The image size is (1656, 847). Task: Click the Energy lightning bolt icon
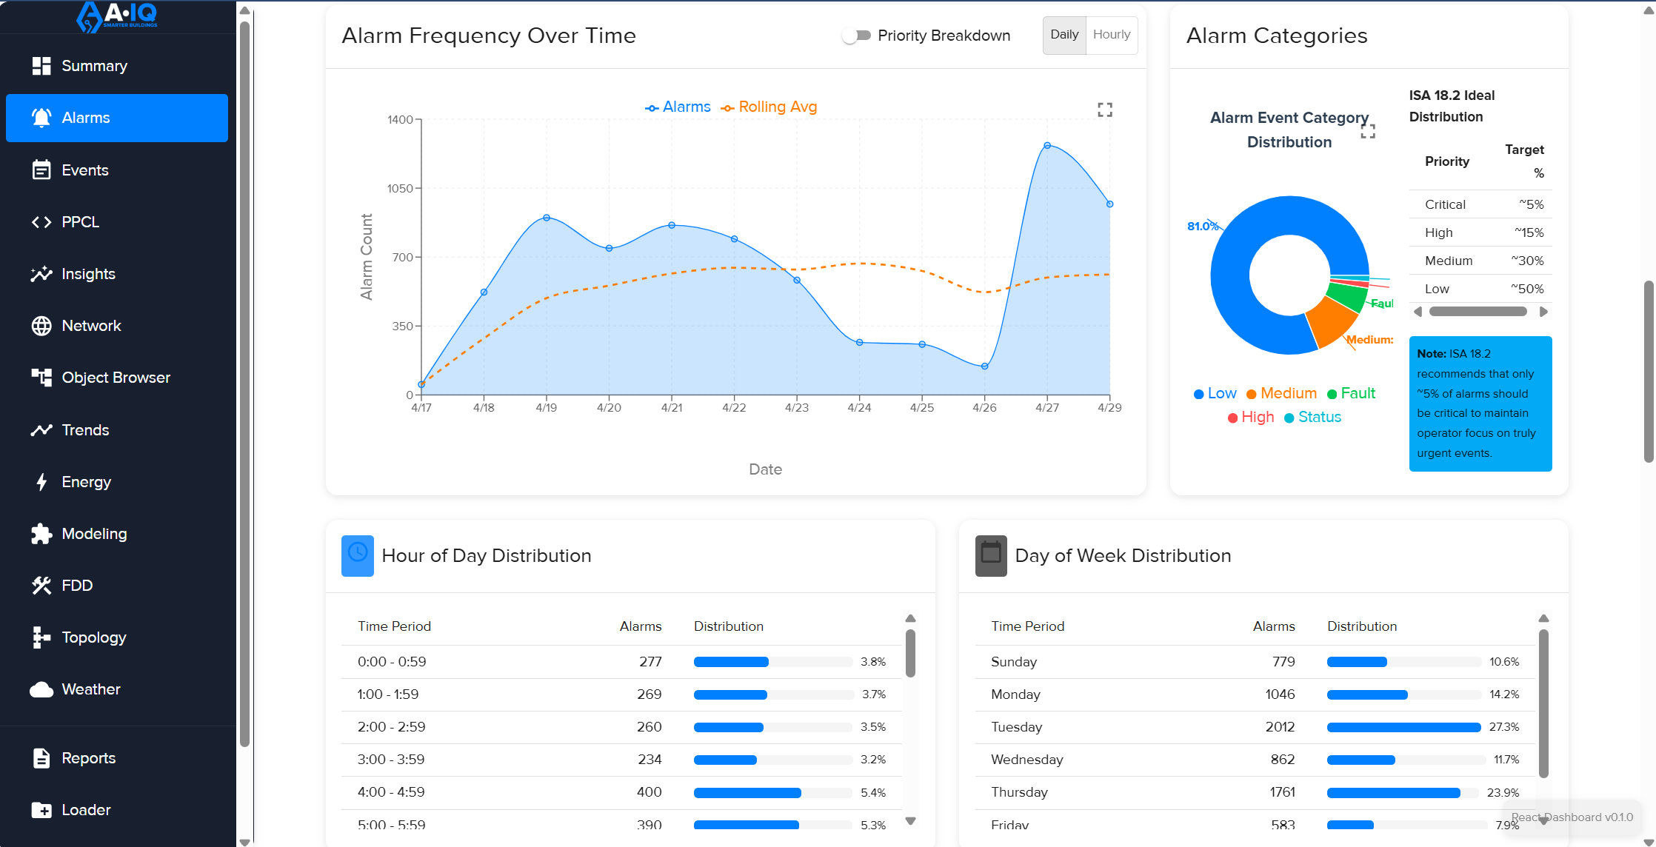[41, 482]
